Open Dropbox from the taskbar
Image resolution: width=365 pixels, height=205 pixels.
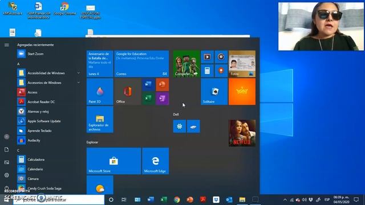point(216,200)
